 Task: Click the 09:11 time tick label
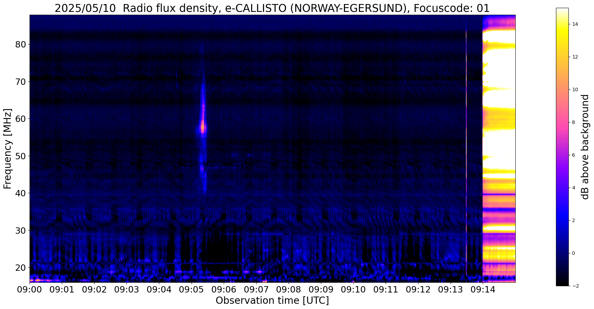click(x=386, y=289)
